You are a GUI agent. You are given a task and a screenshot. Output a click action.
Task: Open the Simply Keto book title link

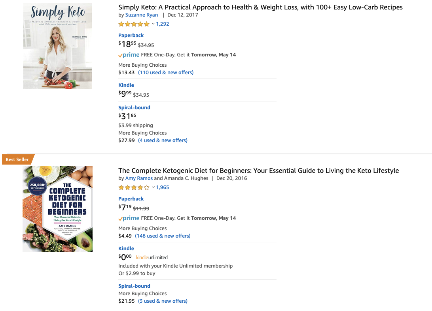coord(260,7)
